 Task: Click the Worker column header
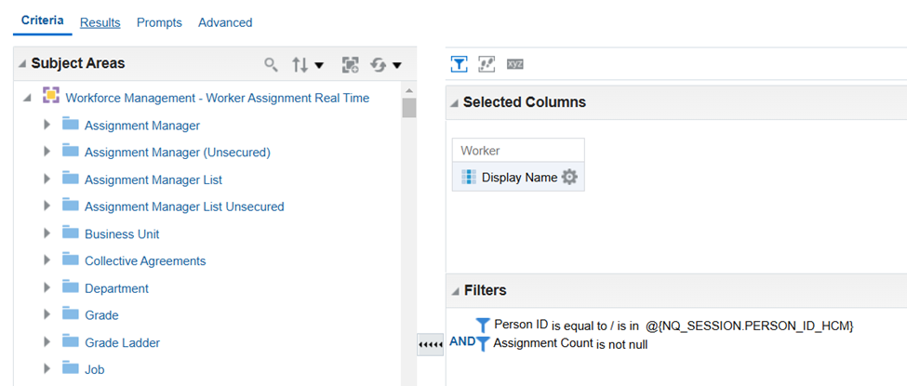pyautogui.click(x=518, y=151)
